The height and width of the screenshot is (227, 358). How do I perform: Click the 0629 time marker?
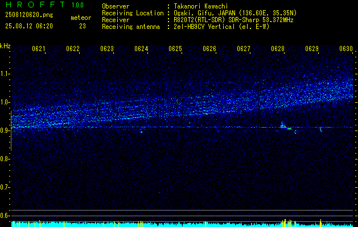click(312, 48)
